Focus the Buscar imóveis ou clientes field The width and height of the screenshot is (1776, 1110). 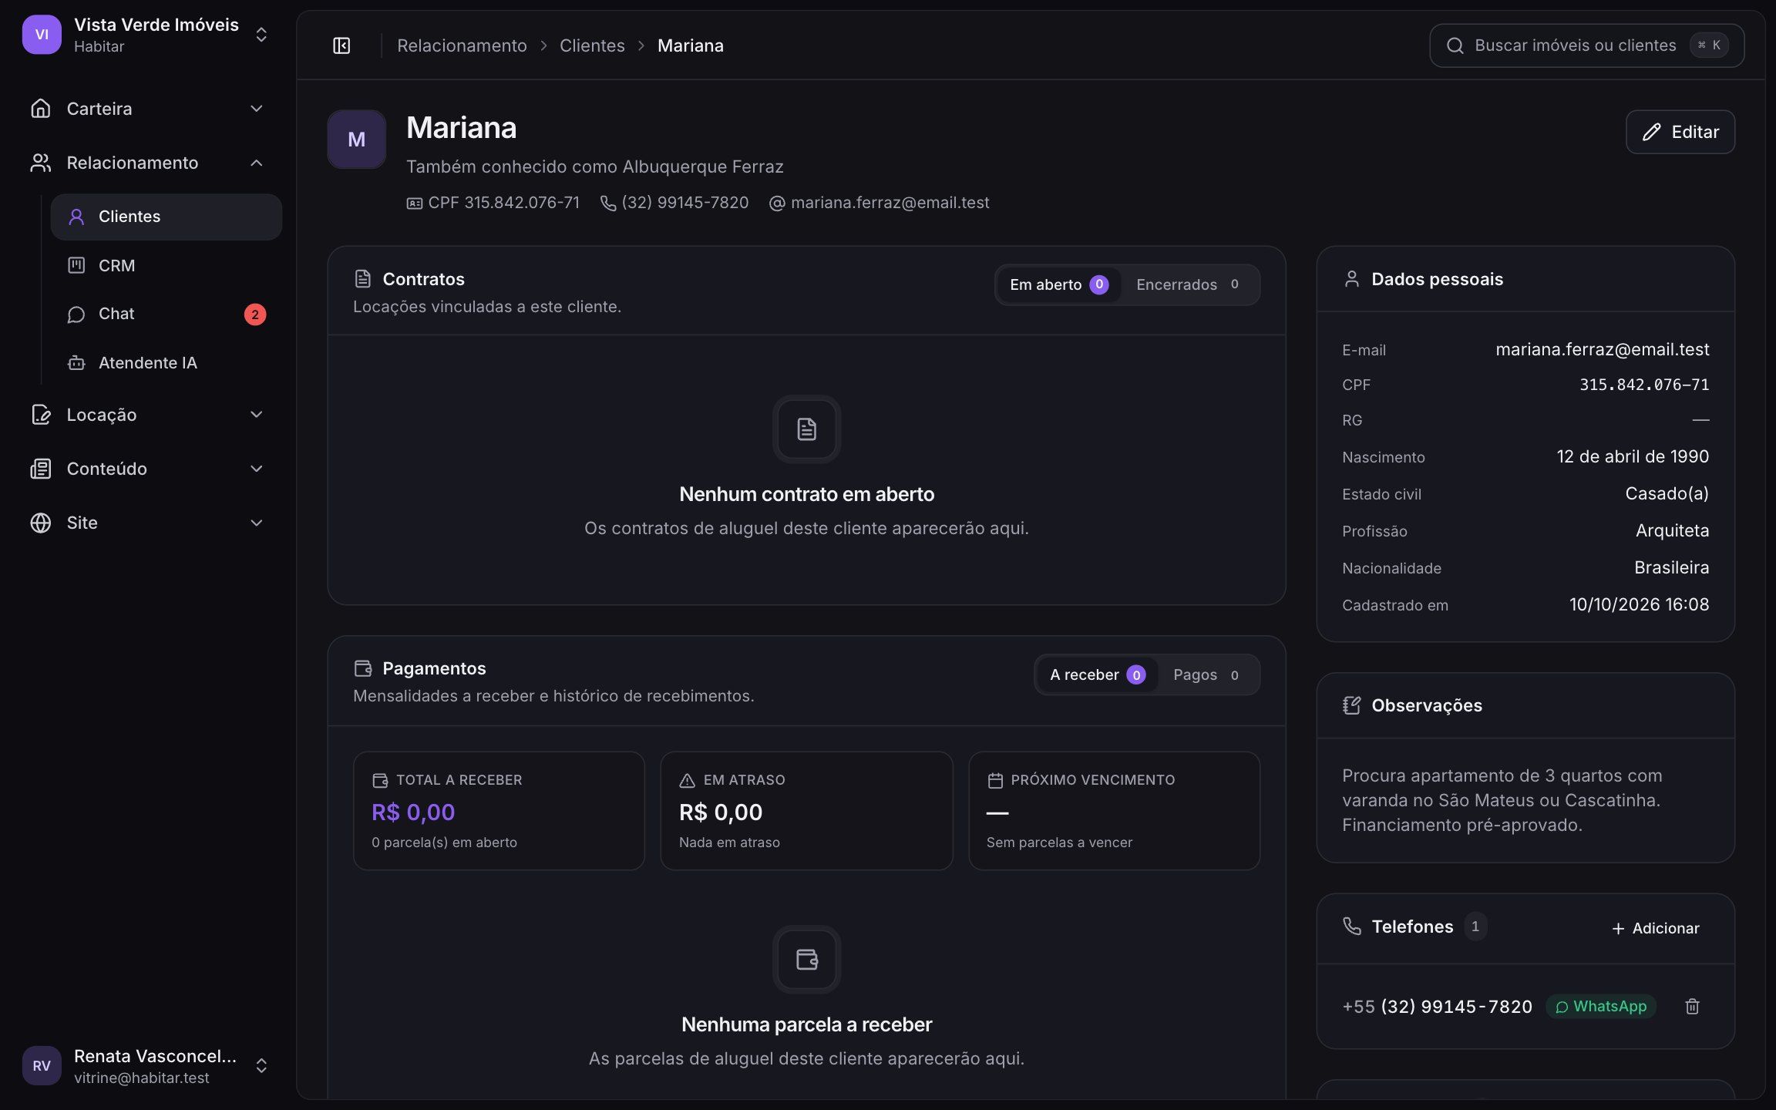[x=1586, y=45]
